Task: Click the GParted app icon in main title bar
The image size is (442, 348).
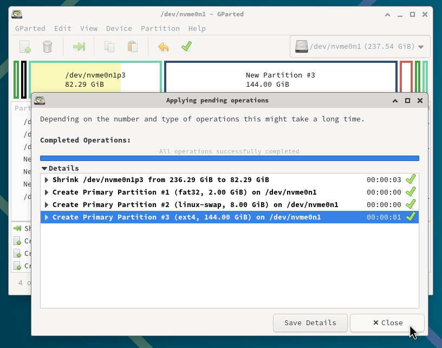Action: pos(17,14)
